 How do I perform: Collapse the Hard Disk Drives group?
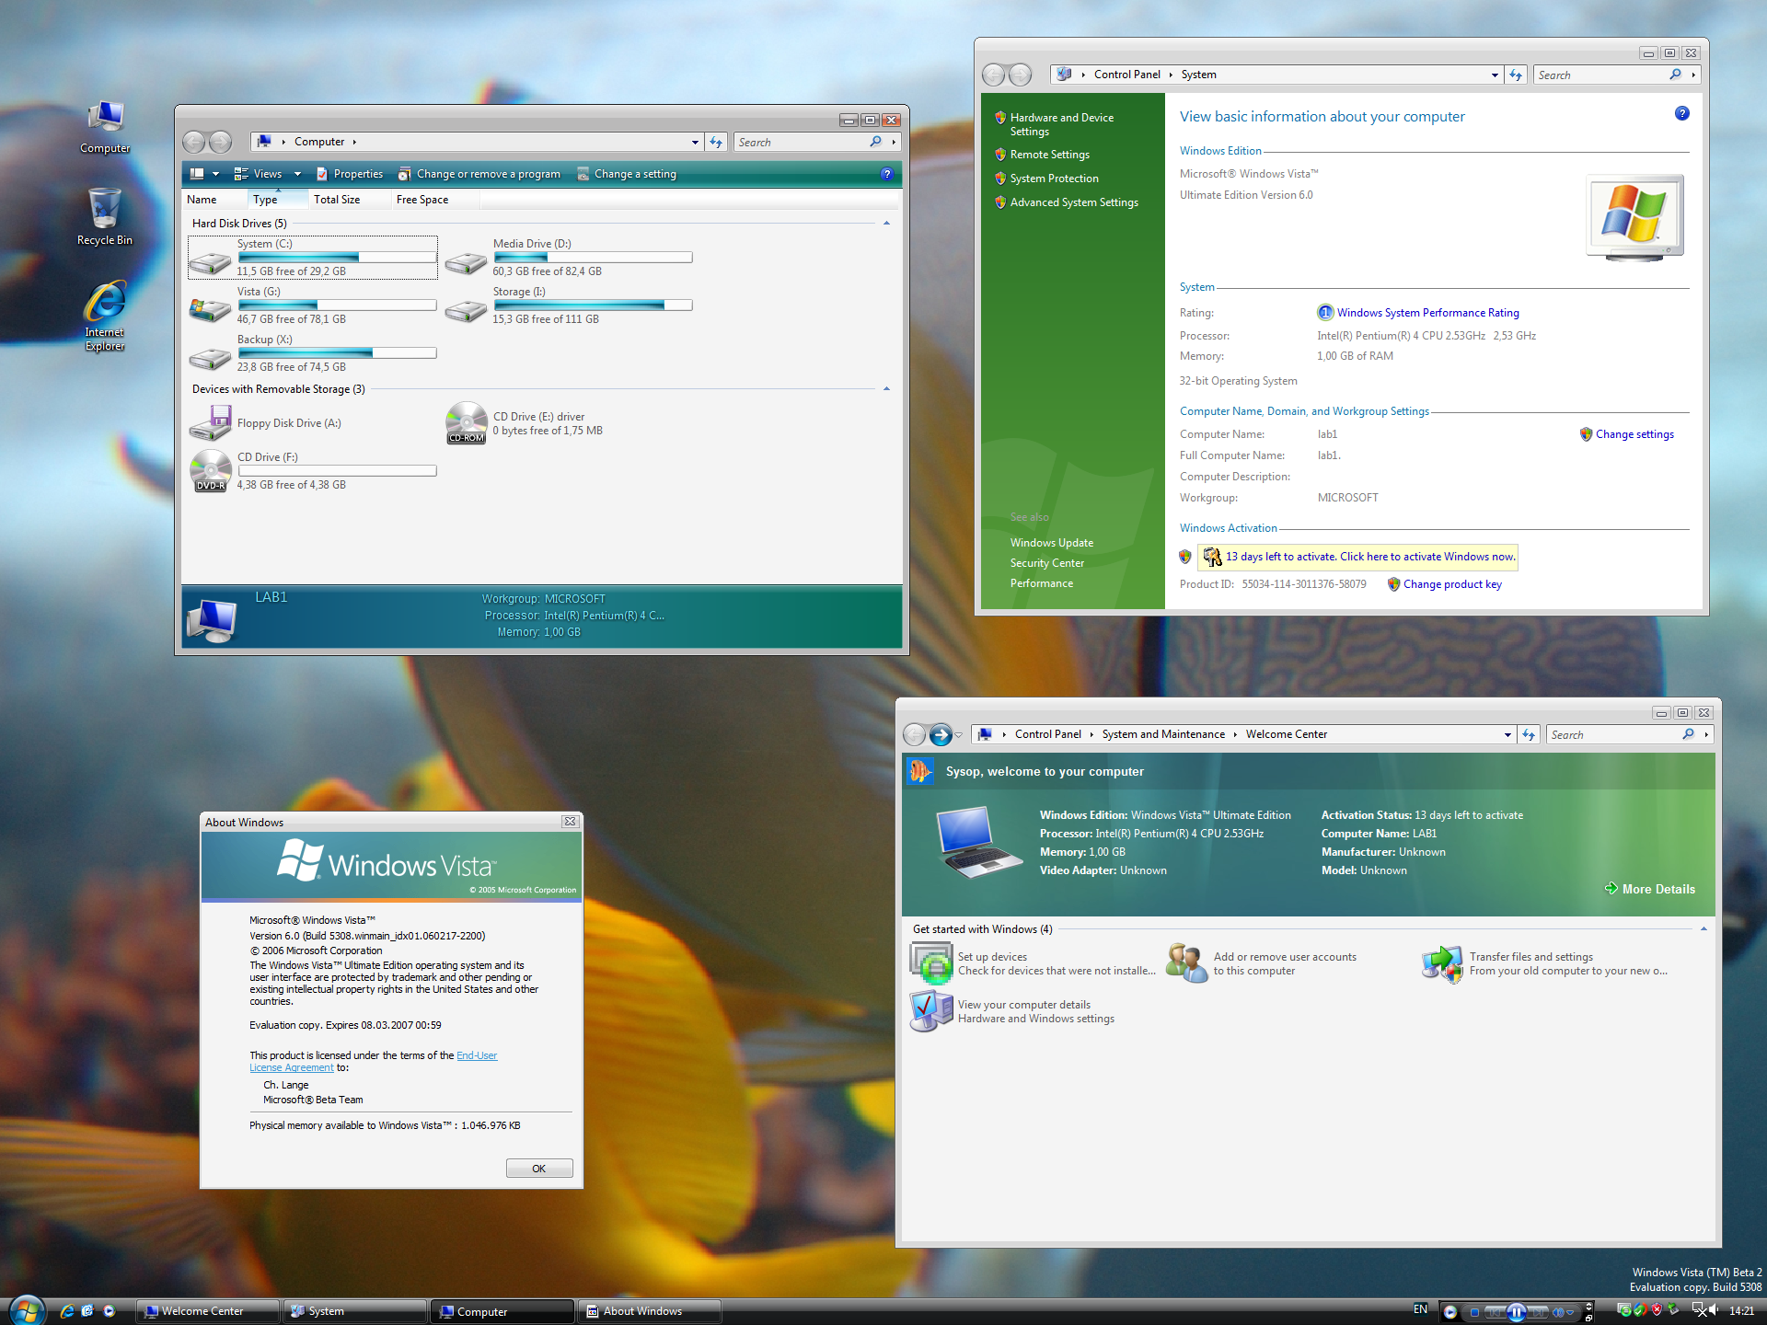pos(886,224)
